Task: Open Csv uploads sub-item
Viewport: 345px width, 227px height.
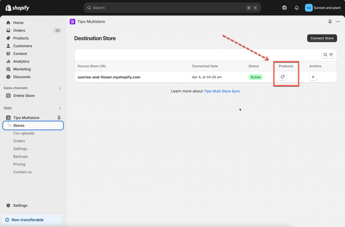Action: tap(24, 133)
